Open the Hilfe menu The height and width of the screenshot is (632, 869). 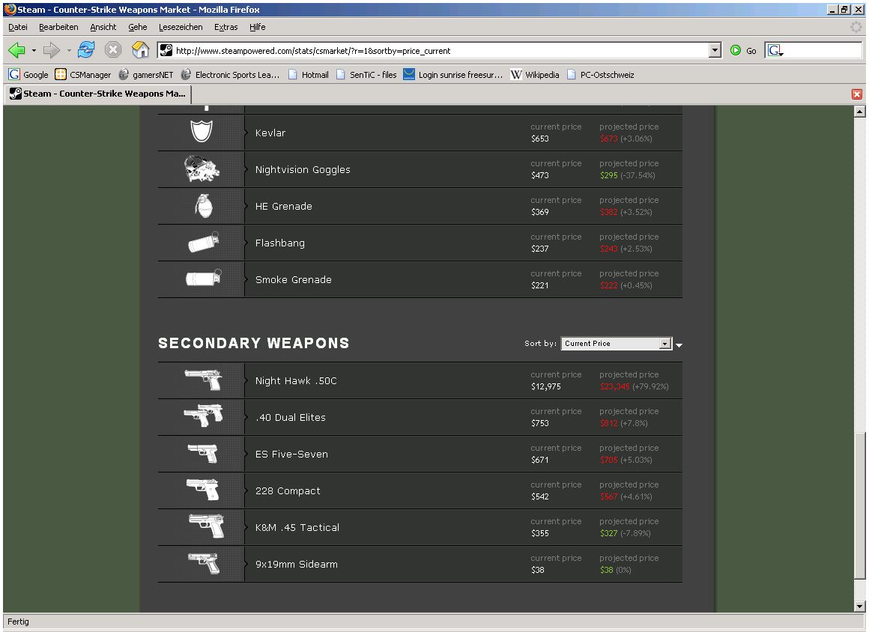click(257, 27)
